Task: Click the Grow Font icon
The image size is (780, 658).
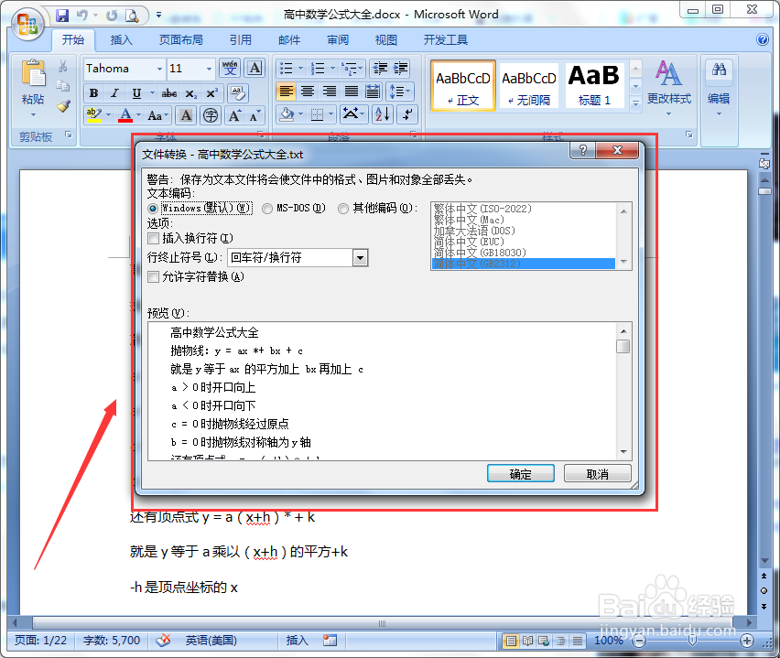Action: [x=234, y=116]
